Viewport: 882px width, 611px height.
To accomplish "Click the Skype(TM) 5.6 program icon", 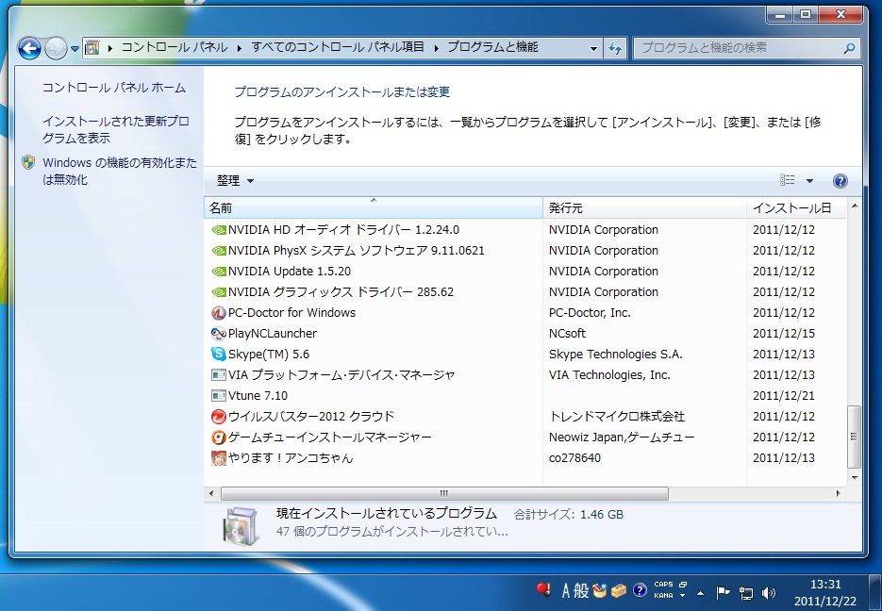I will click(219, 355).
